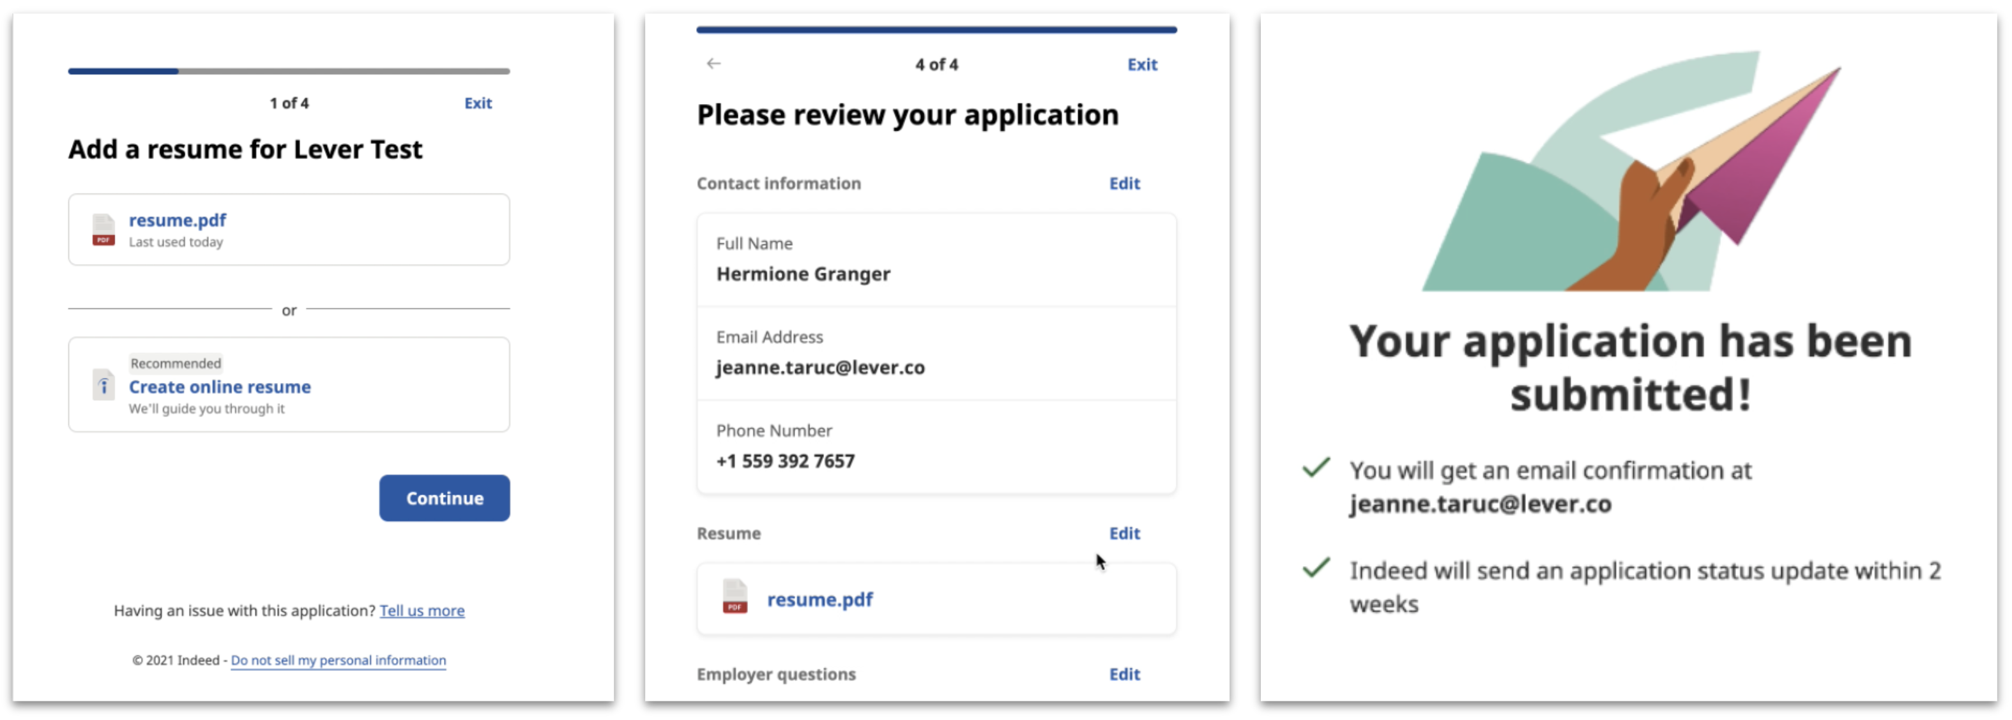
Task: Exit the application on the 1 of 4 step
Action: (x=477, y=103)
